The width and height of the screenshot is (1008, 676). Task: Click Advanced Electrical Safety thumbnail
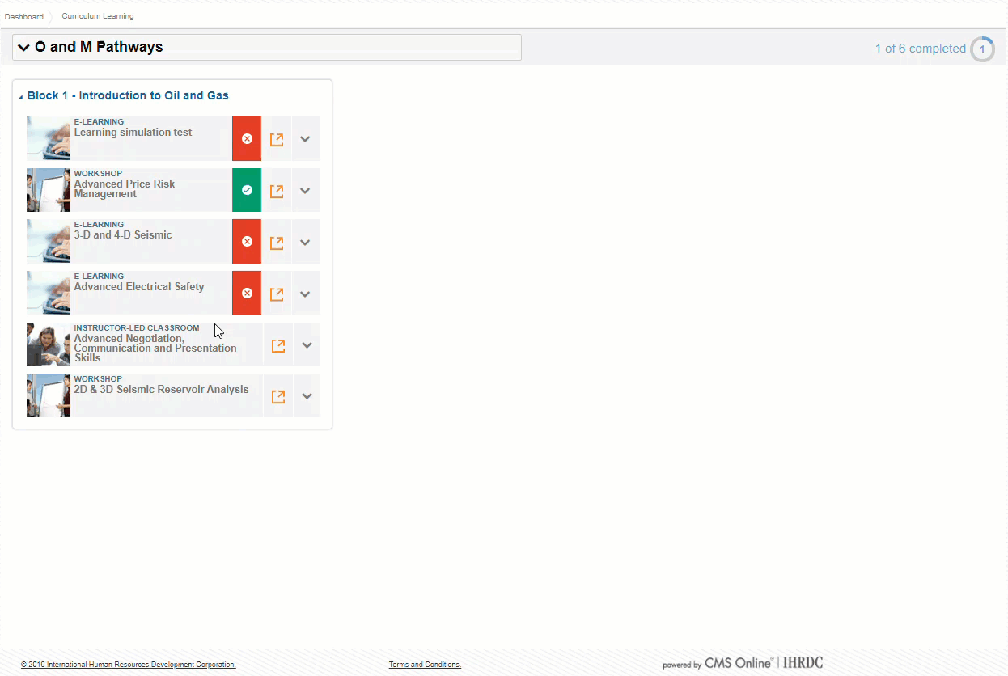pos(49,293)
